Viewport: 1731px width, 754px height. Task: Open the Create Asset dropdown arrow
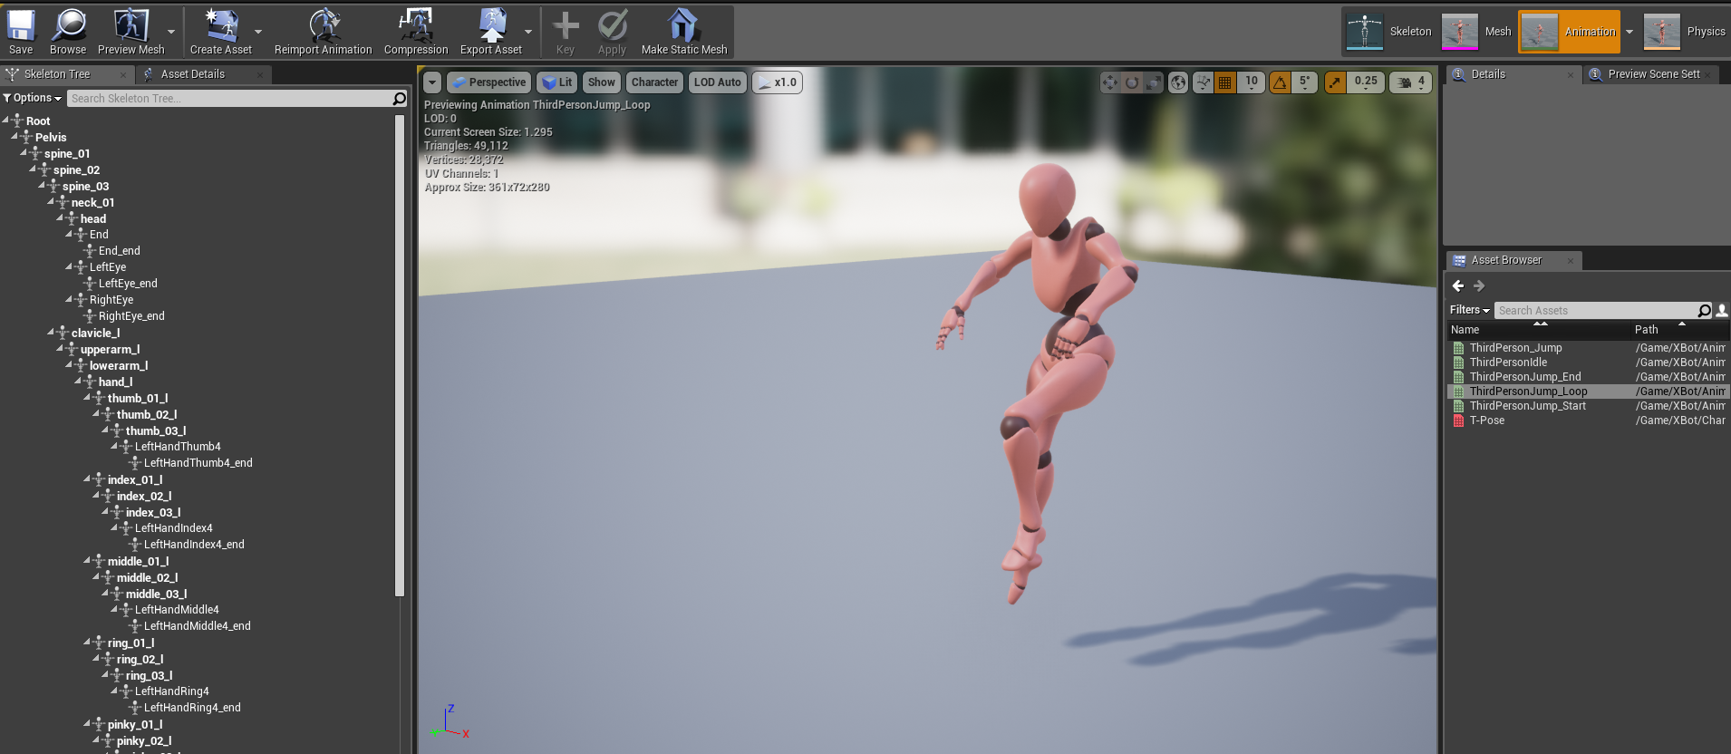[258, 32]
